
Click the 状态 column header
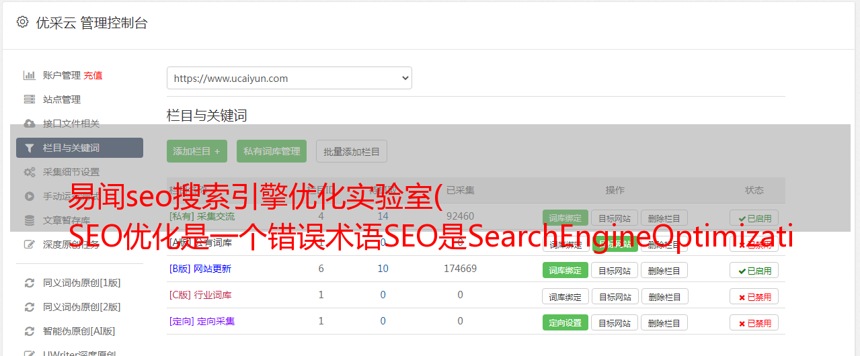(x=754, y=190)
